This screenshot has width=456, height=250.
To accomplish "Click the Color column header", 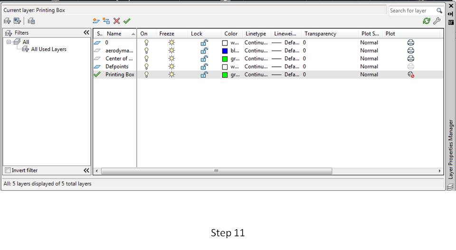I will (231, 34).
